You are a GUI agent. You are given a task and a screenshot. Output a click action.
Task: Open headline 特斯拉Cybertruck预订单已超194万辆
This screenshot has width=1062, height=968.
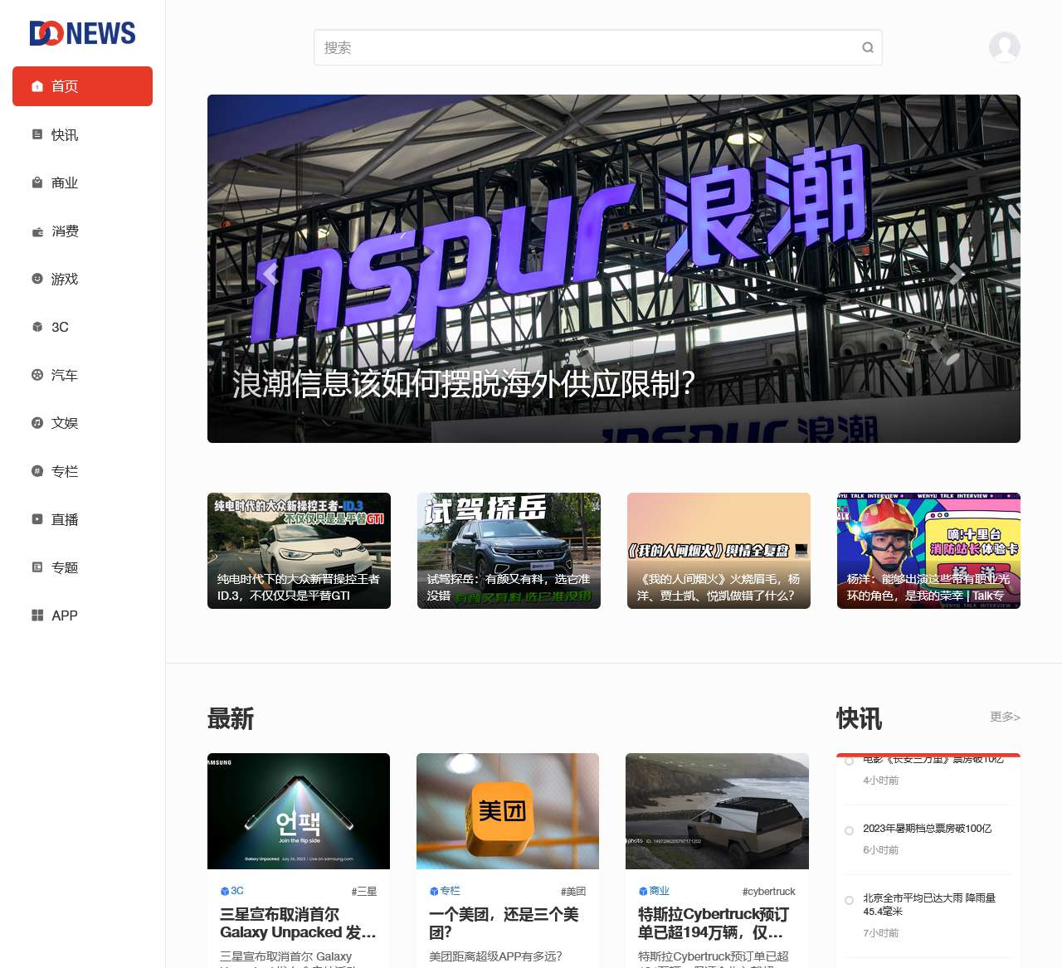pos(714,923)
